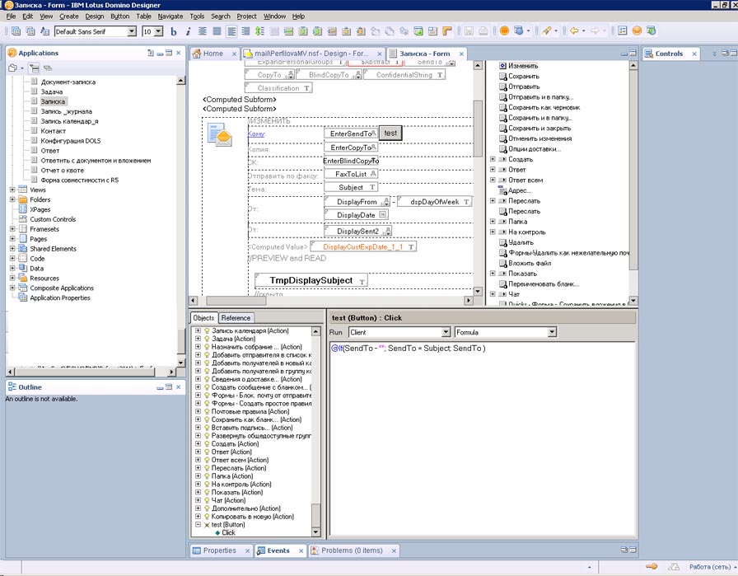
Task: Click the paintbrush highlighter toolbar icon
Action: pos(546,31)
